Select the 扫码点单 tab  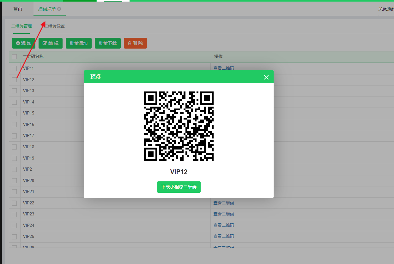tap(47, 9)
